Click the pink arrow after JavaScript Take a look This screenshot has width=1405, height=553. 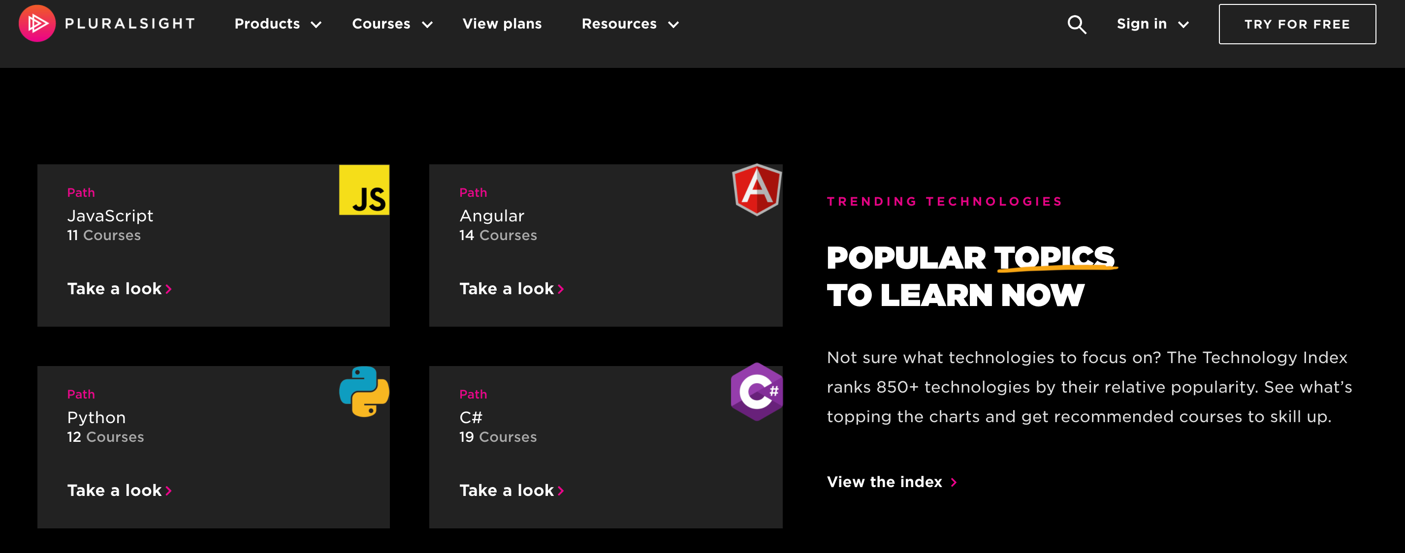click(x=168, y=289)
